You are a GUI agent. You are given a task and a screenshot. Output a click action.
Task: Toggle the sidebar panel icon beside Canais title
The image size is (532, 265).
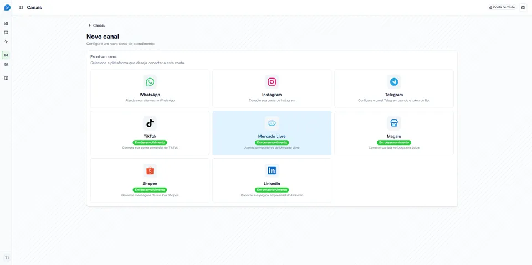click(21, 7)
